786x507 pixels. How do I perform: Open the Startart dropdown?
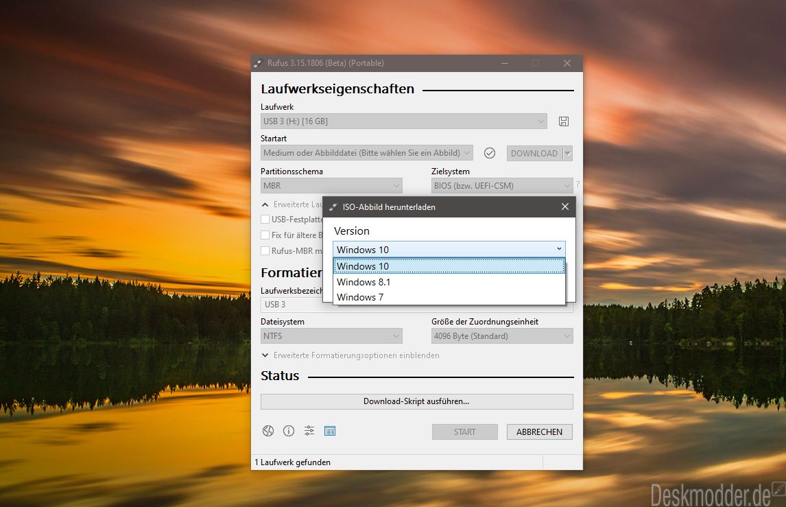pyautogui.click(x=366, y=153)
